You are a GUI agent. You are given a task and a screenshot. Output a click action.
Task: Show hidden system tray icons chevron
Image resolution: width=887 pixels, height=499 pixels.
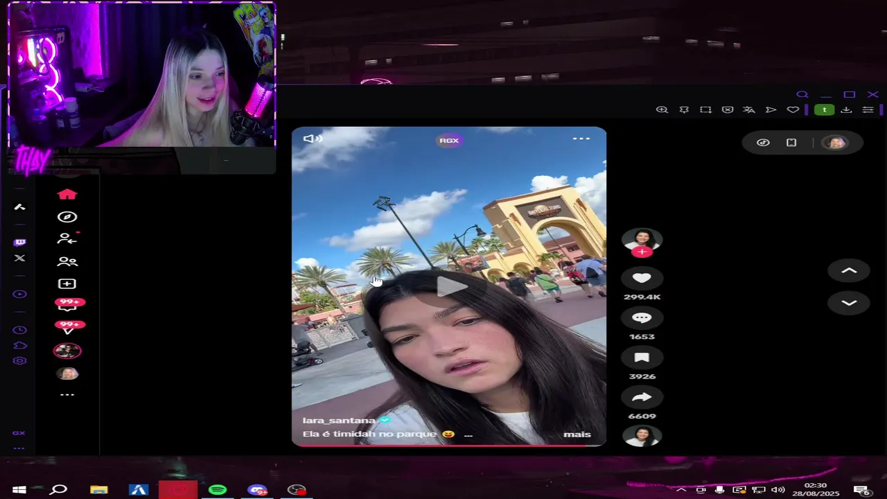681,490
